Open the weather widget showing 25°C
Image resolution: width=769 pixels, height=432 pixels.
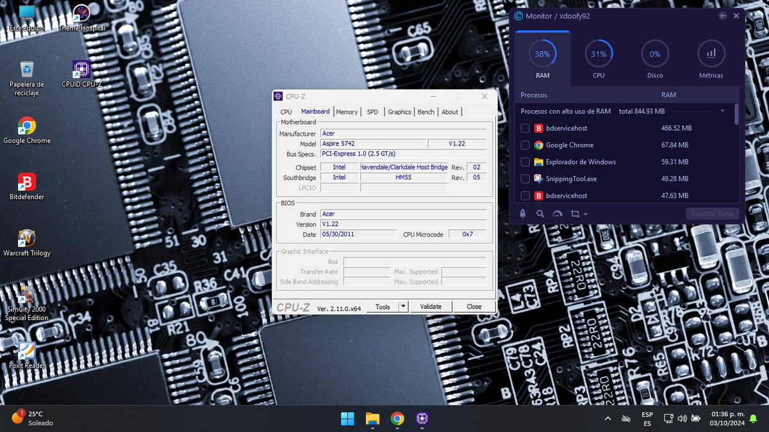pos(33,419)
